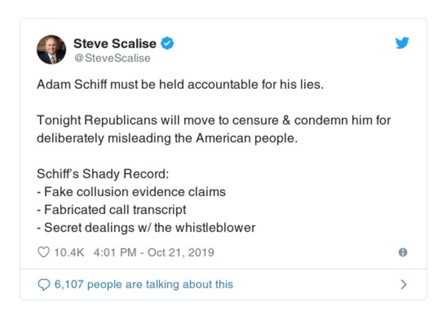Click the "deliberately misleading the American people" line
Image resolution: width=447 pixels, height=319 pixels.
click(167, 138)
